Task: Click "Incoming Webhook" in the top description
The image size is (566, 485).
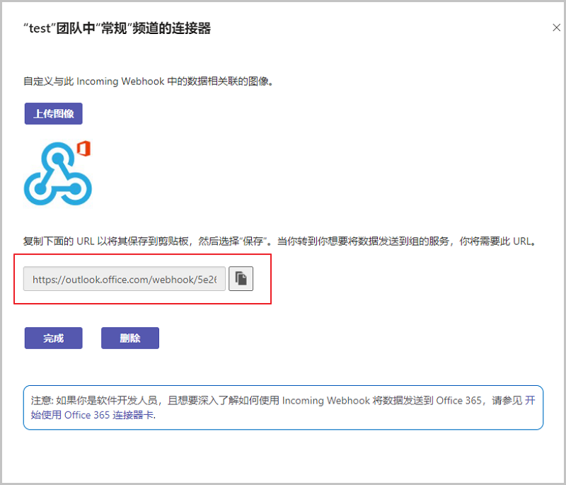Action: tap(113, 81)
